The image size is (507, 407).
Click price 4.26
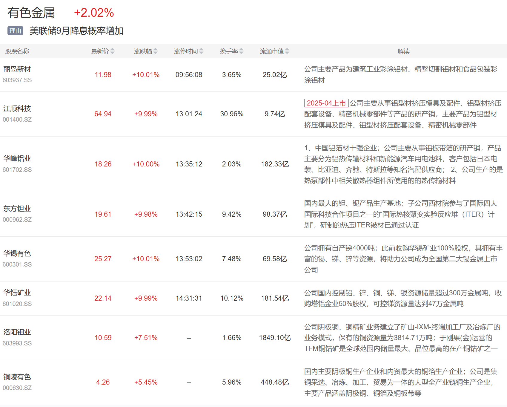click(103, 382)
